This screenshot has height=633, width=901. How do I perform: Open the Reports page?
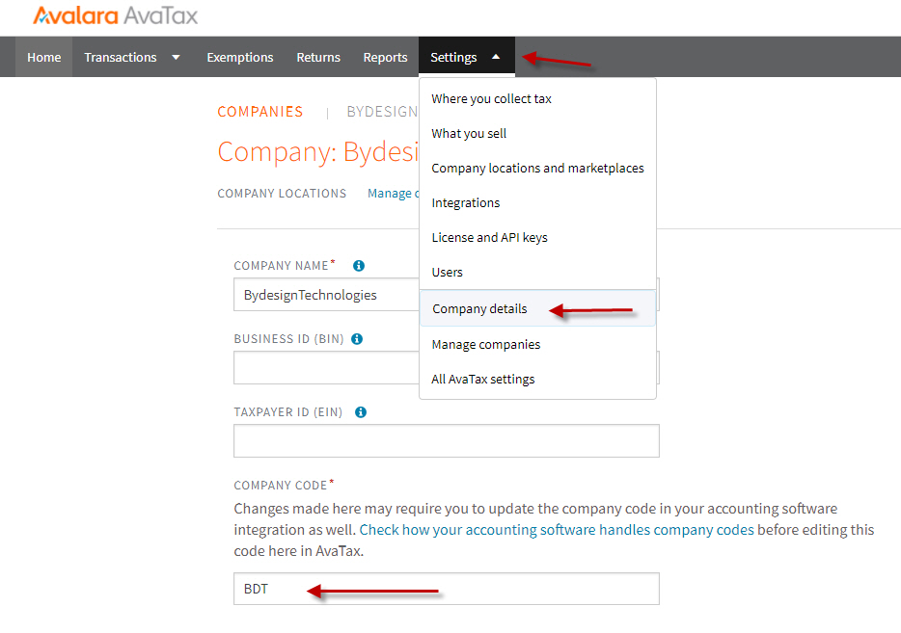[x=385, y=58]
